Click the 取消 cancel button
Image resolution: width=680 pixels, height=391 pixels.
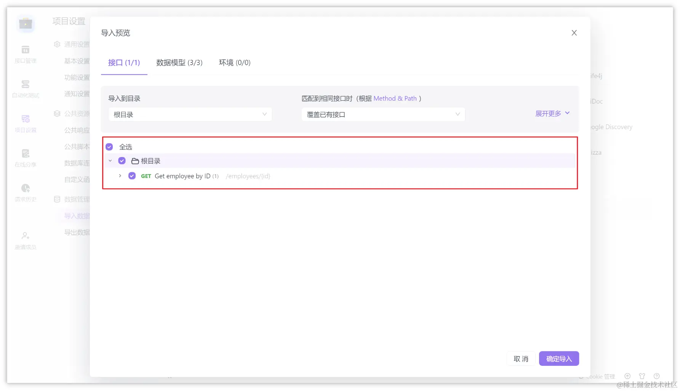(521, 358)
